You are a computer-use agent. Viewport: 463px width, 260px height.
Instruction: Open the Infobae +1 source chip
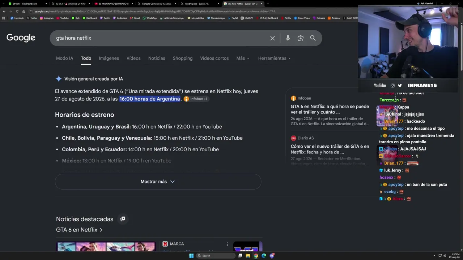click(196, 99)
